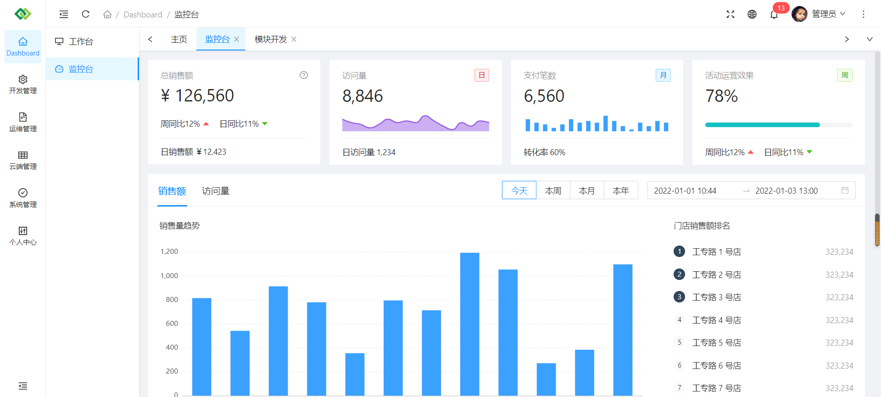
Task: Select 本周 time range
Action: pyautogui.click(x=553, y=190)
